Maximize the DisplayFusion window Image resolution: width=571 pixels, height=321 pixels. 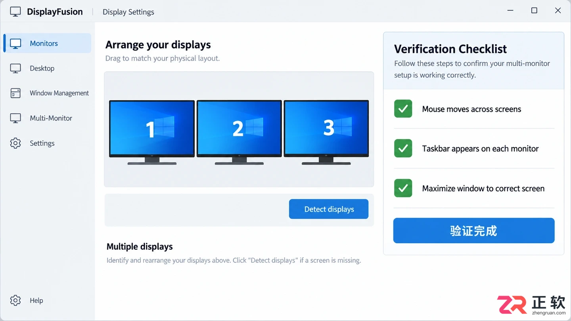pyautogui.click(x=534, y=11)
